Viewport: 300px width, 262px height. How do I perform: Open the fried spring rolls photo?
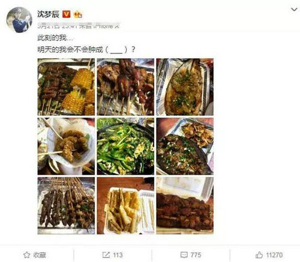click(125, 206)
